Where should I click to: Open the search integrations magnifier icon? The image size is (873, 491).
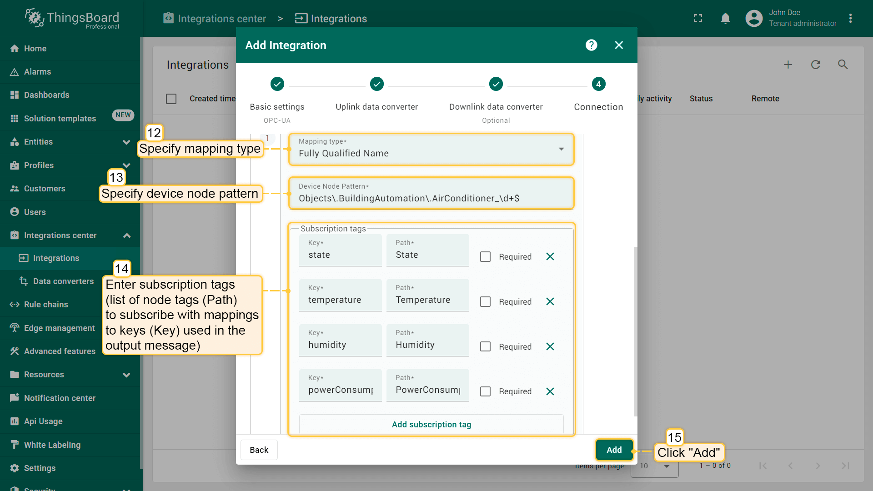843,65
